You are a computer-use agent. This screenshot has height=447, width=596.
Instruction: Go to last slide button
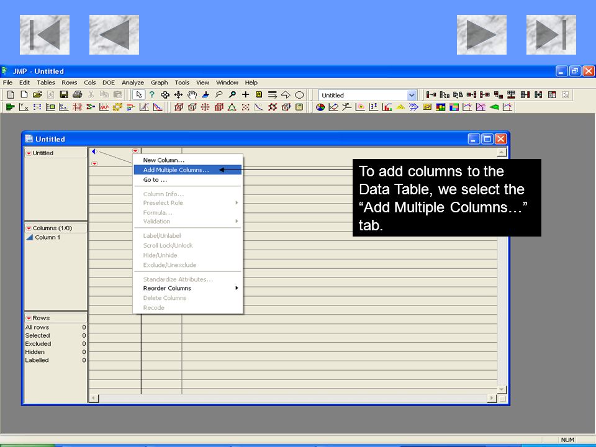(551, 35)
